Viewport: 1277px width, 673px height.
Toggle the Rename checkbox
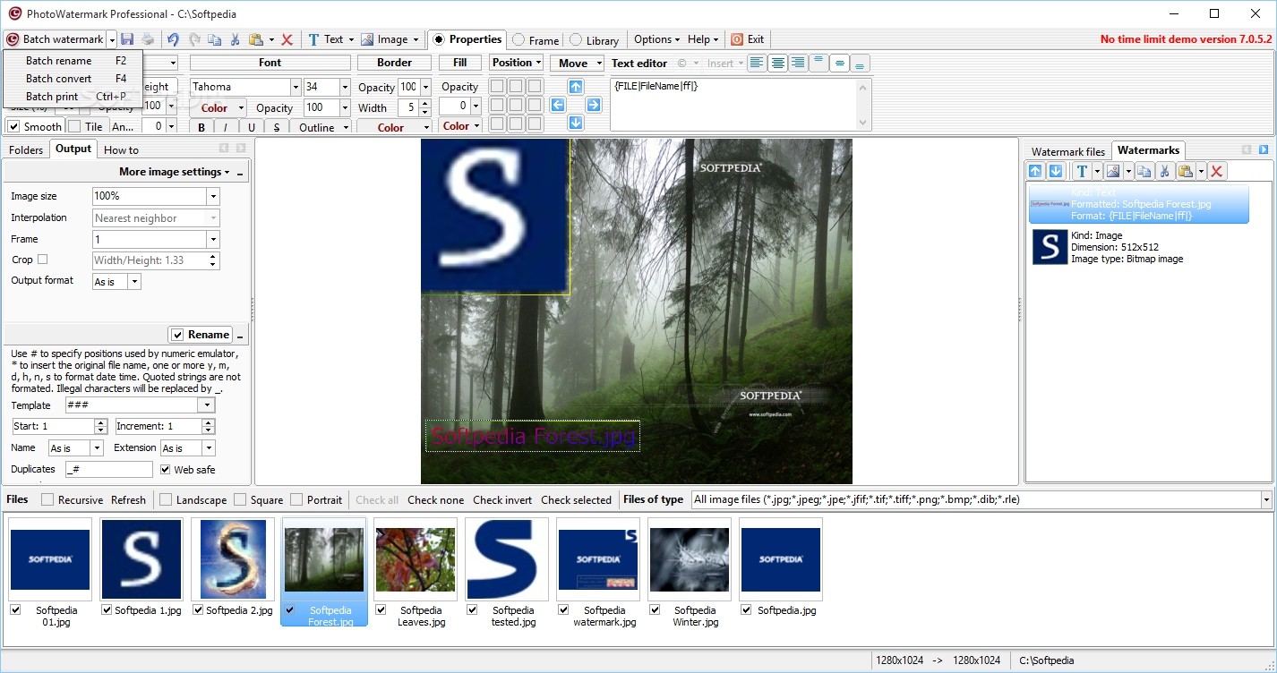(177, 335)
